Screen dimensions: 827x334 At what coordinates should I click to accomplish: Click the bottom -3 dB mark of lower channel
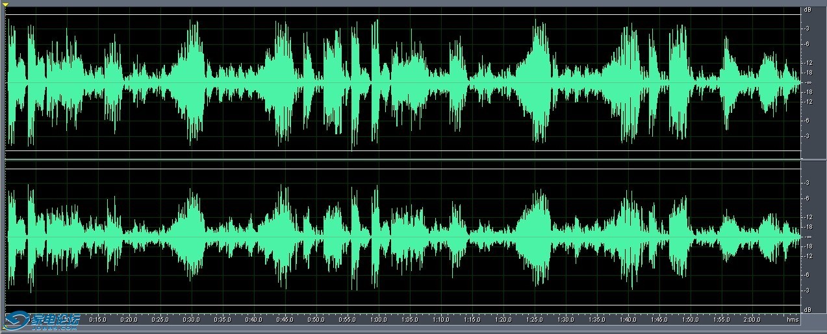tap(807, 291)
